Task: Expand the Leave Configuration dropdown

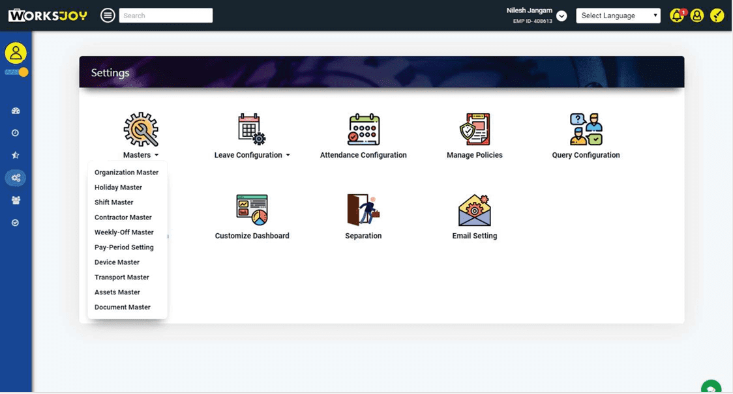Action: (x=252, y=155)
